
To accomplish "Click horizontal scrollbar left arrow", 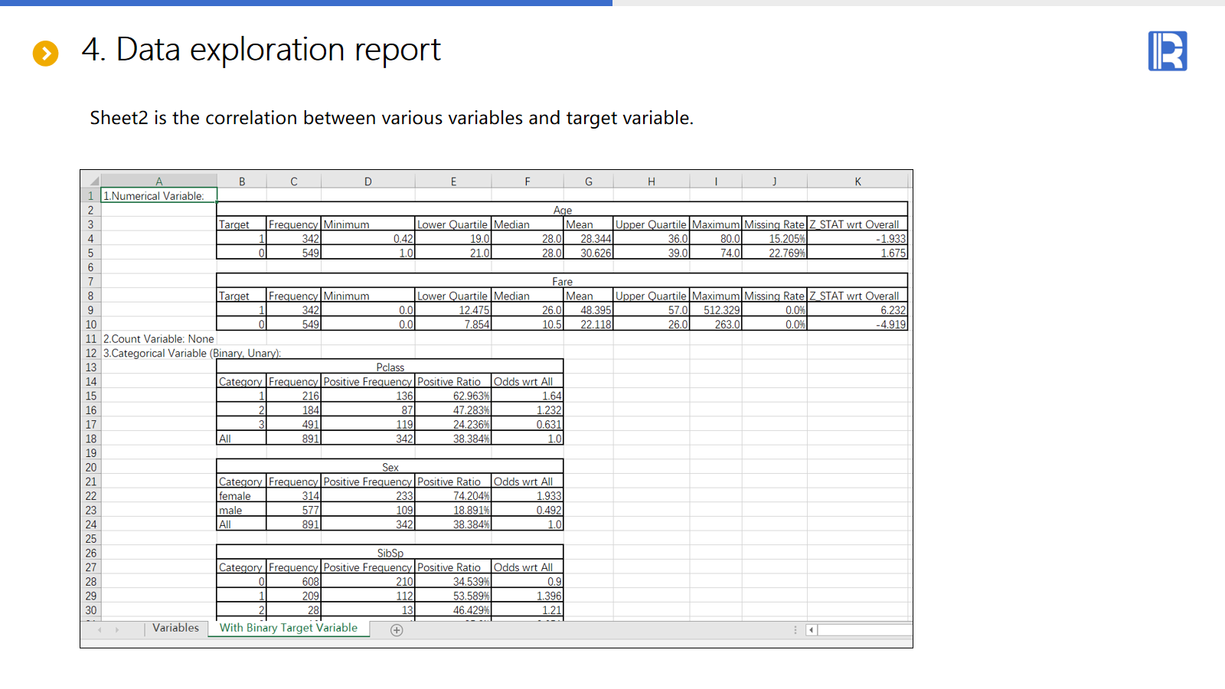I will 812,630.
